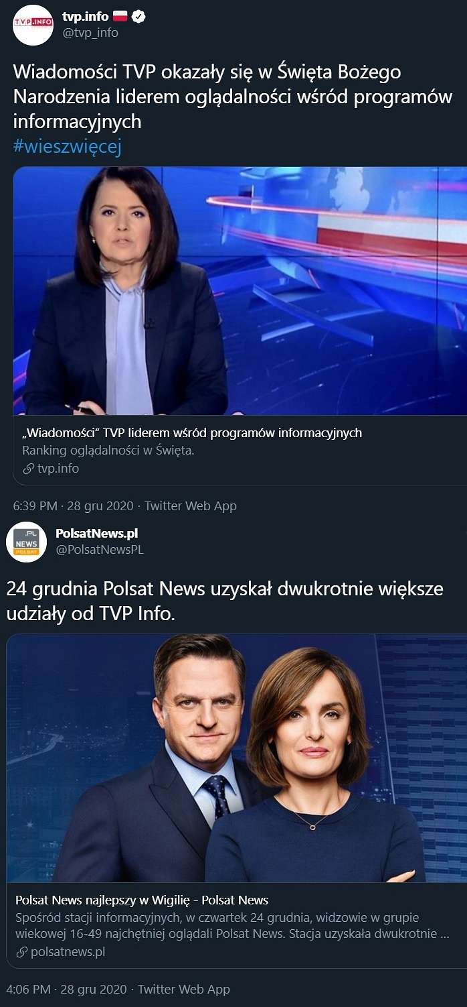The width and height of the screenshot is (467, 1007).
Task: Click Twitter Web App source on first tweet
Action: [191, 506]
